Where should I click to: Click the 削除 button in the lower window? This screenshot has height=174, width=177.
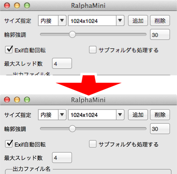(160, 115)
